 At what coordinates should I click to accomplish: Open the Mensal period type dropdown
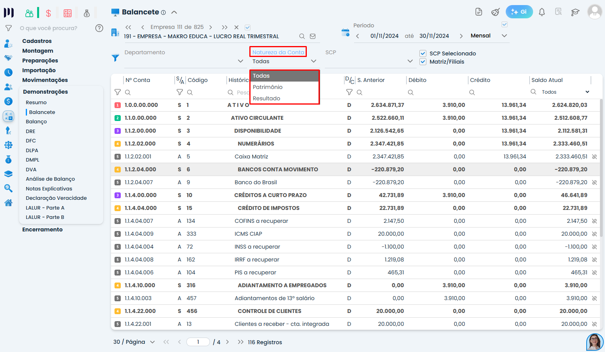tap(504, 36)
